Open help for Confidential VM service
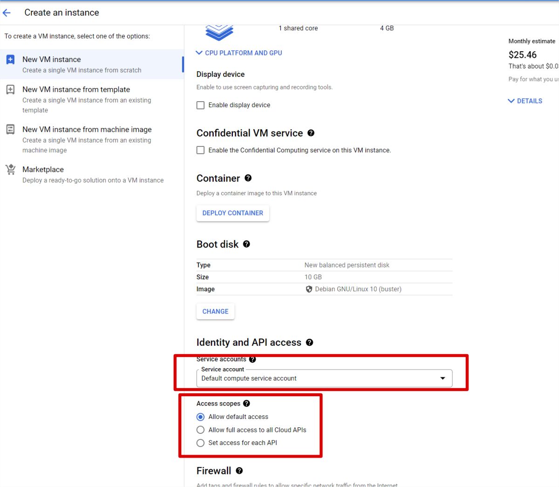Screen dimensions: 559x487 tap(311, 133)
